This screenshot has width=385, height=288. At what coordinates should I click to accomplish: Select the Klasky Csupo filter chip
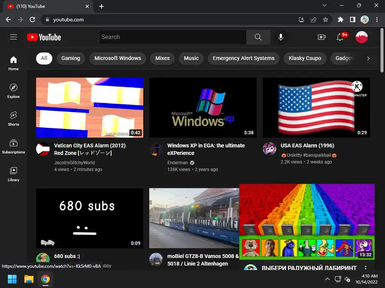click(x=305, y=58)
